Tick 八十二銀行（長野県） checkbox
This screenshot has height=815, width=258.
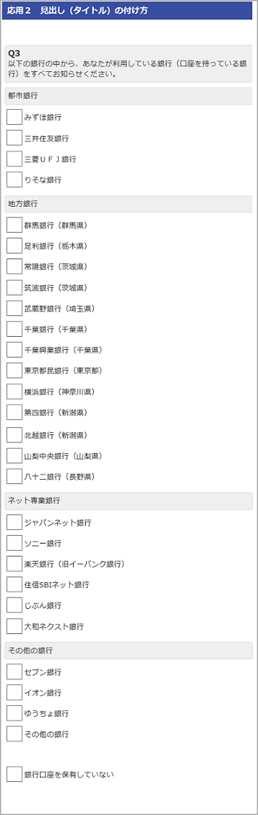coord(14,476)
